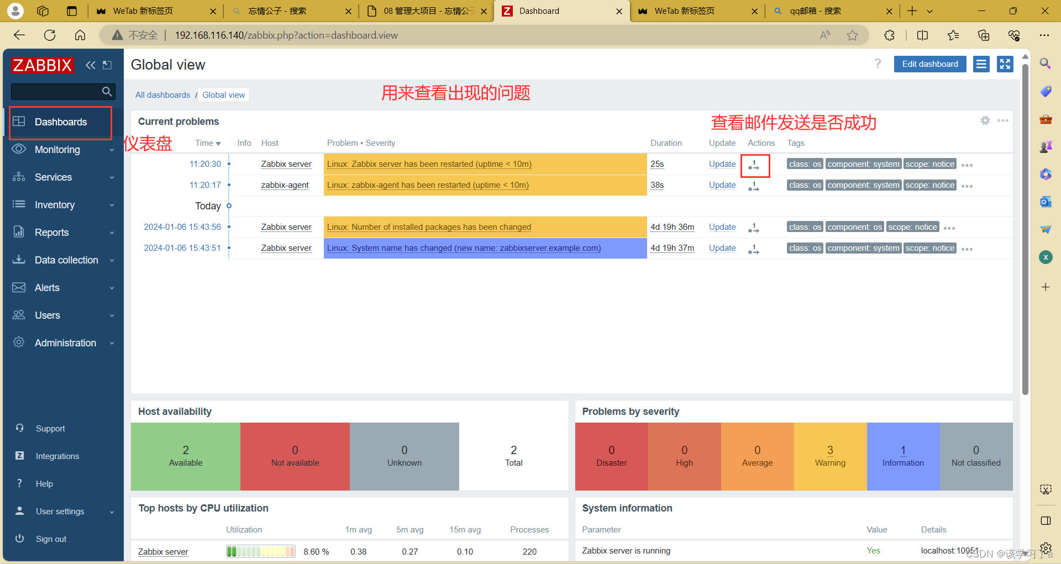Add page to favorites star icon
This screenshot has width=1061, height=564.
point(853,35)
